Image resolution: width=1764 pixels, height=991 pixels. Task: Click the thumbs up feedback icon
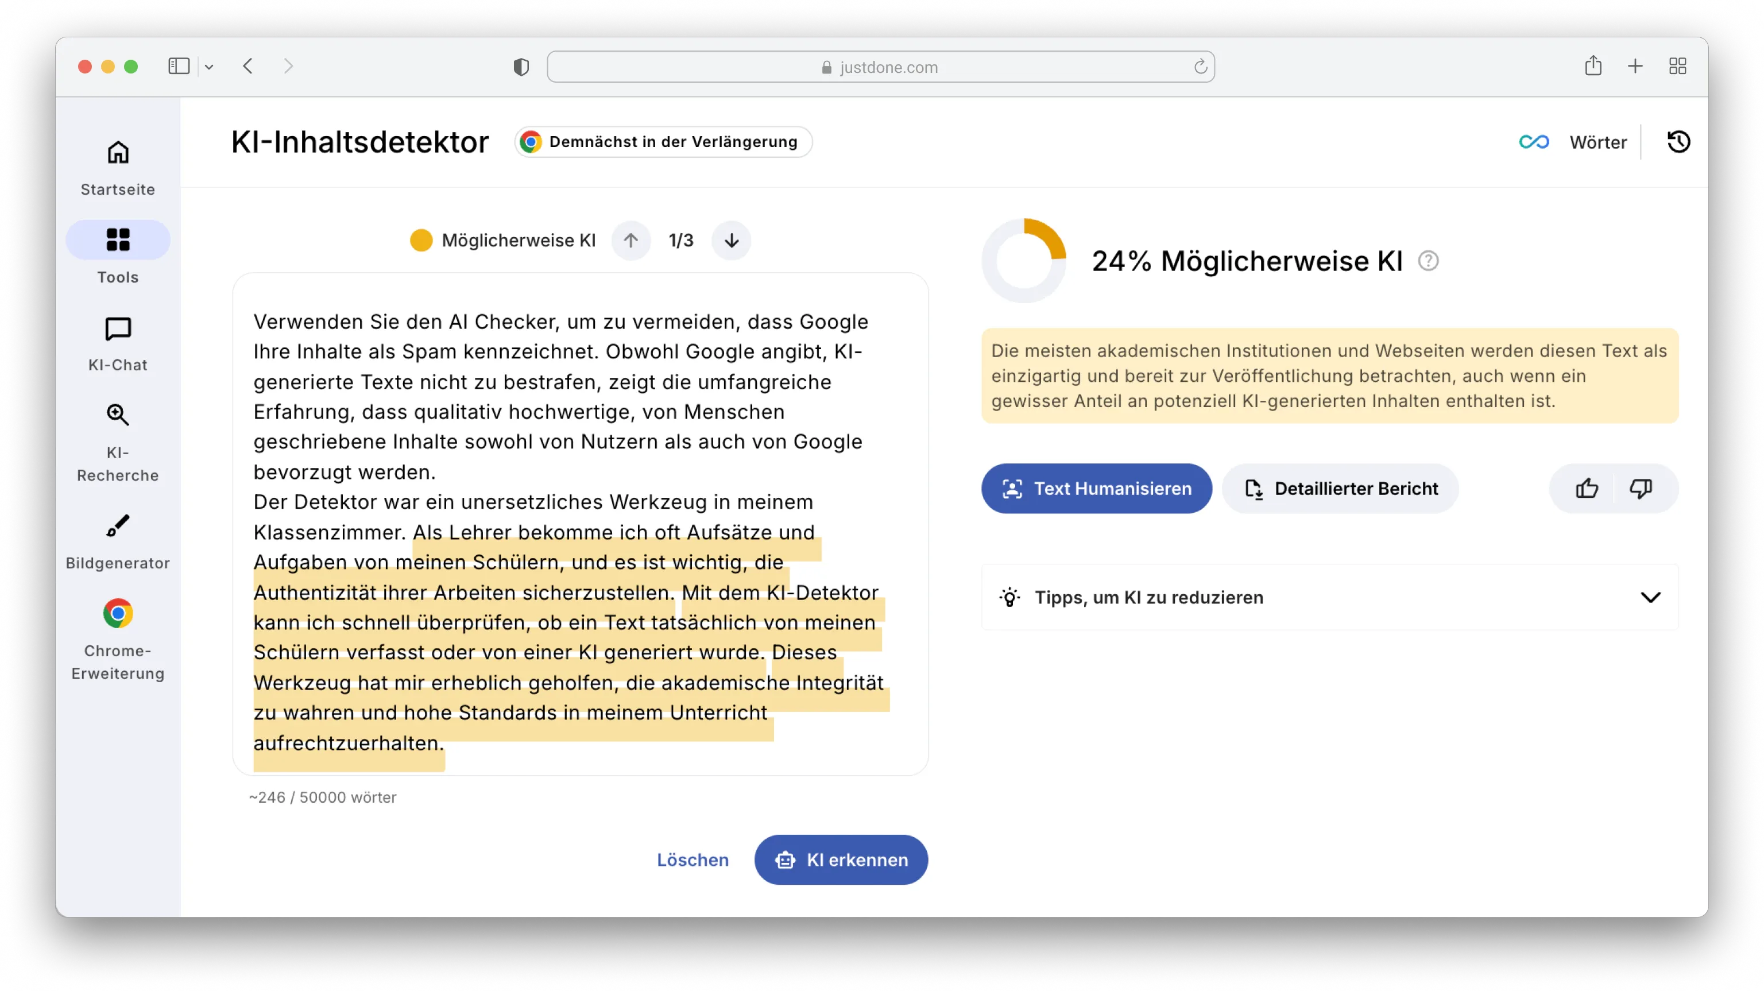pos(1586,488)
